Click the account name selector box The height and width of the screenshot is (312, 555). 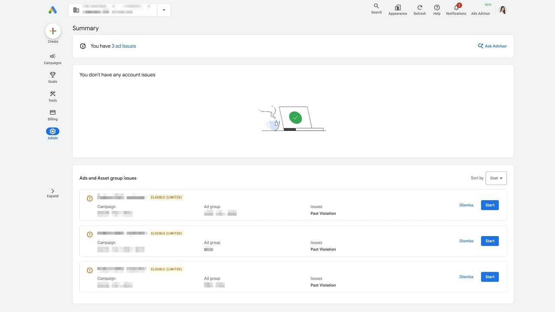point(113,10)
